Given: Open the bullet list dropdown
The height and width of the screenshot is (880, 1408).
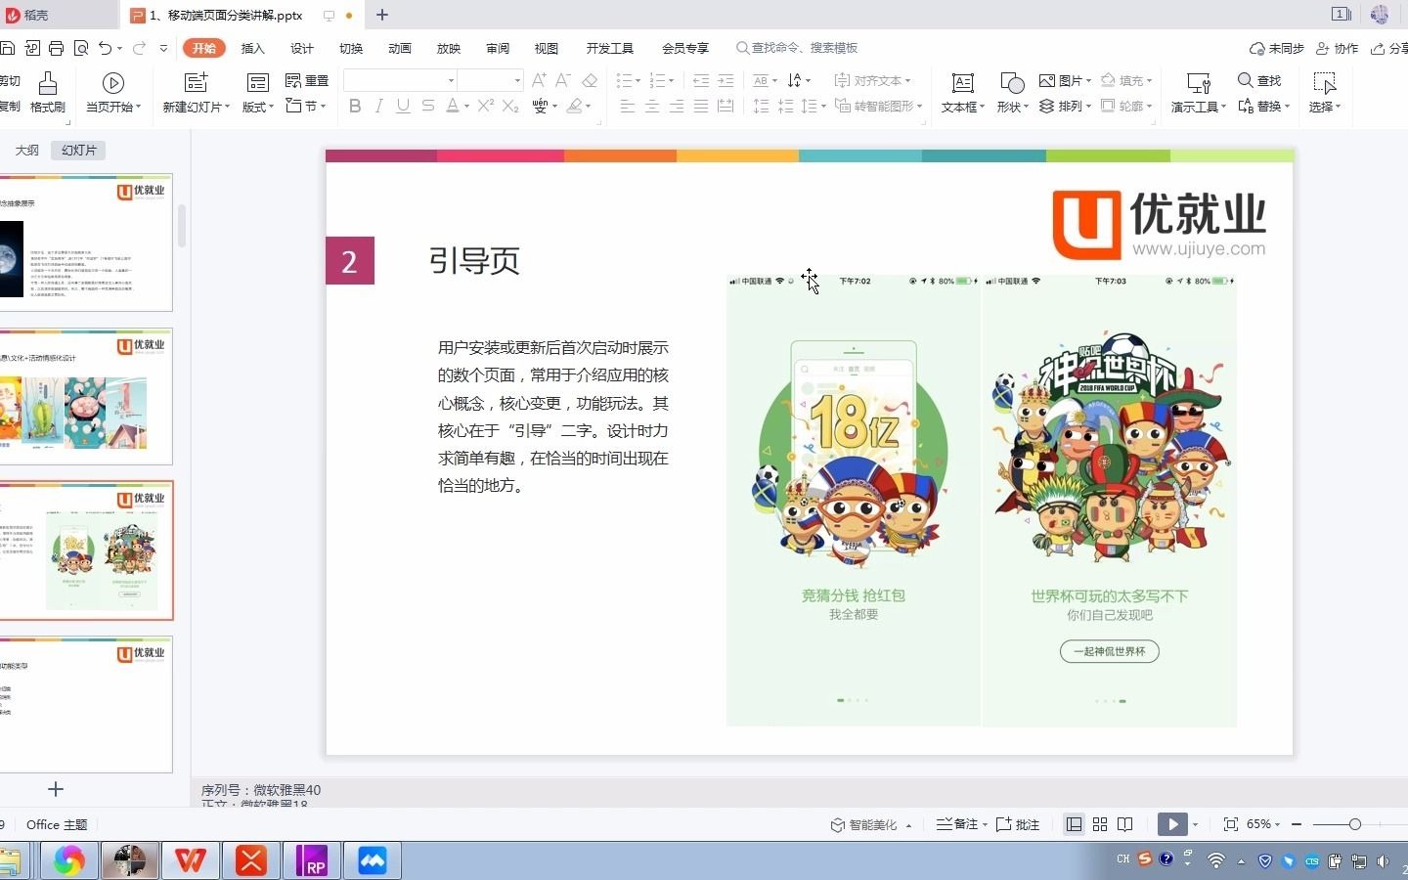Looking at the screenshot, I should 638,80.
